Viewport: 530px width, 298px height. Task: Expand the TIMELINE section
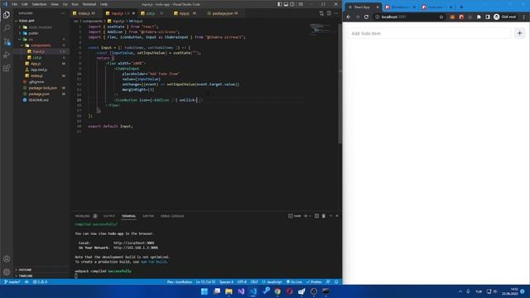click(26, 276)
